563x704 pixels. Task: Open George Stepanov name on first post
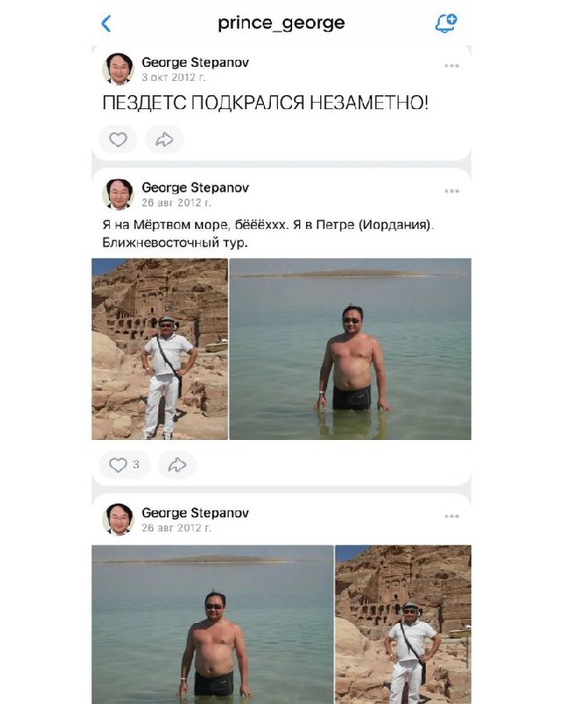195,62
